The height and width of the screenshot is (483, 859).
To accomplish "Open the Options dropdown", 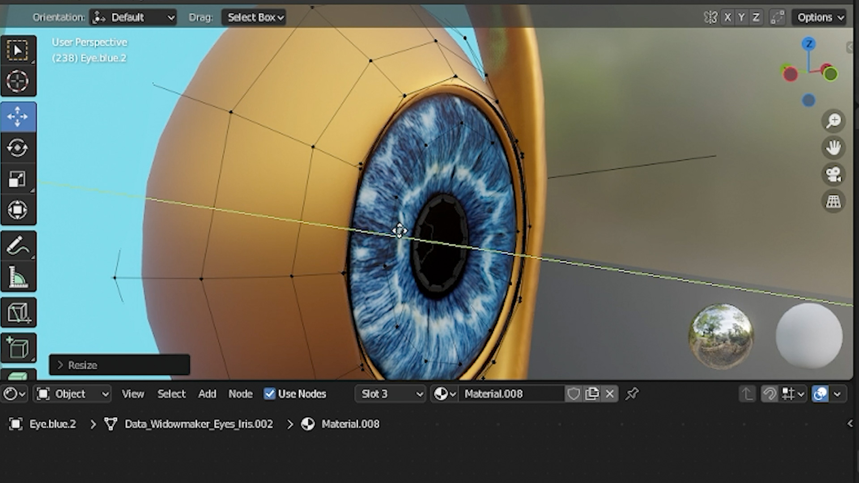I will coord(820,17).
